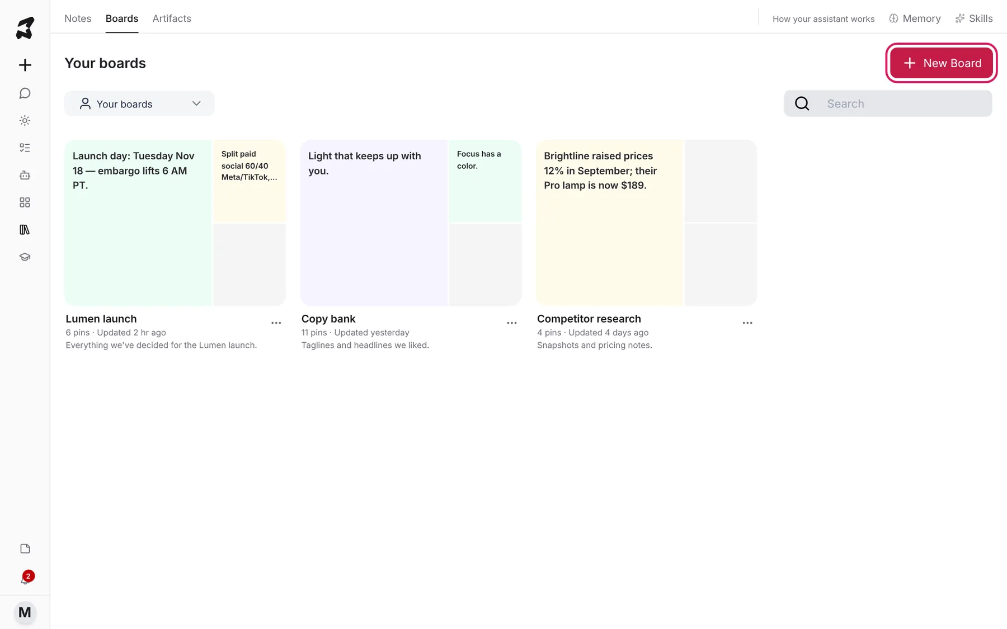
Task: Open the four-squares grid icon in sidebar
Action: pos(25,202)
